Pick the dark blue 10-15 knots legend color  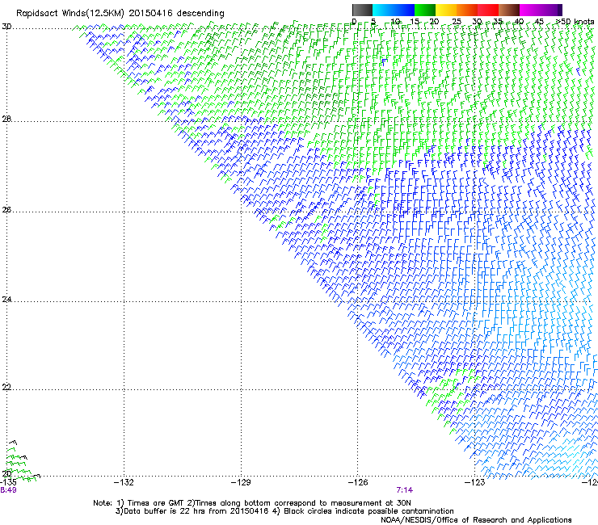click(x=404, y=10)
